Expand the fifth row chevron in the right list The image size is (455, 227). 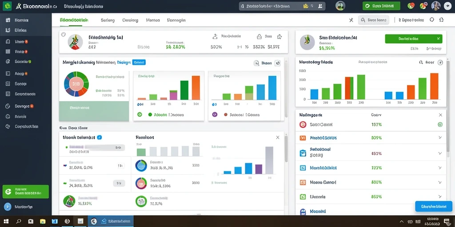click(440, 182)
